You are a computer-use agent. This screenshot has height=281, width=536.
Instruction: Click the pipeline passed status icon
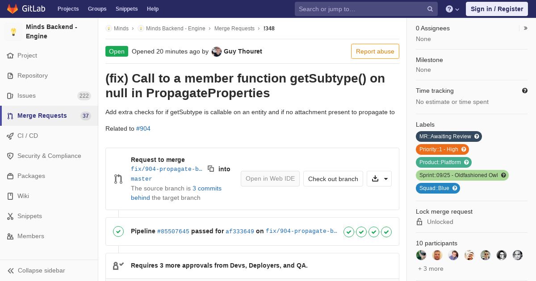(118, 231)
